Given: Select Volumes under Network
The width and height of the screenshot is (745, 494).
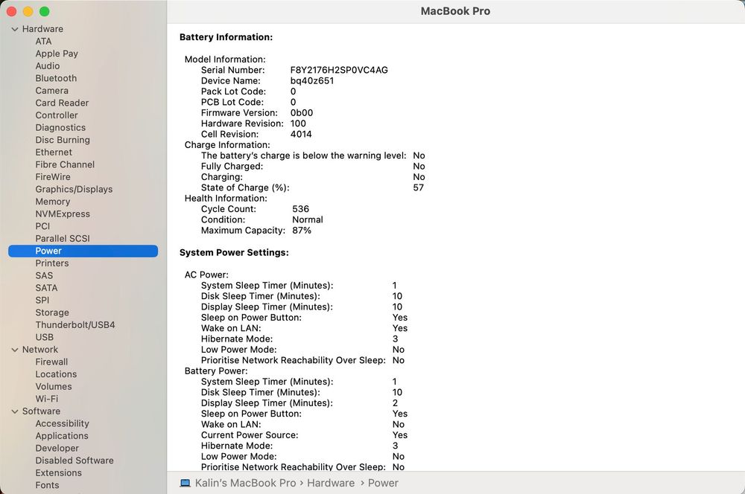Looking at the screenshot, I should click(54, 387).
